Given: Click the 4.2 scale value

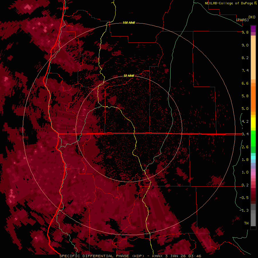Looking at the screenshot, I should (x=245, y=122).
